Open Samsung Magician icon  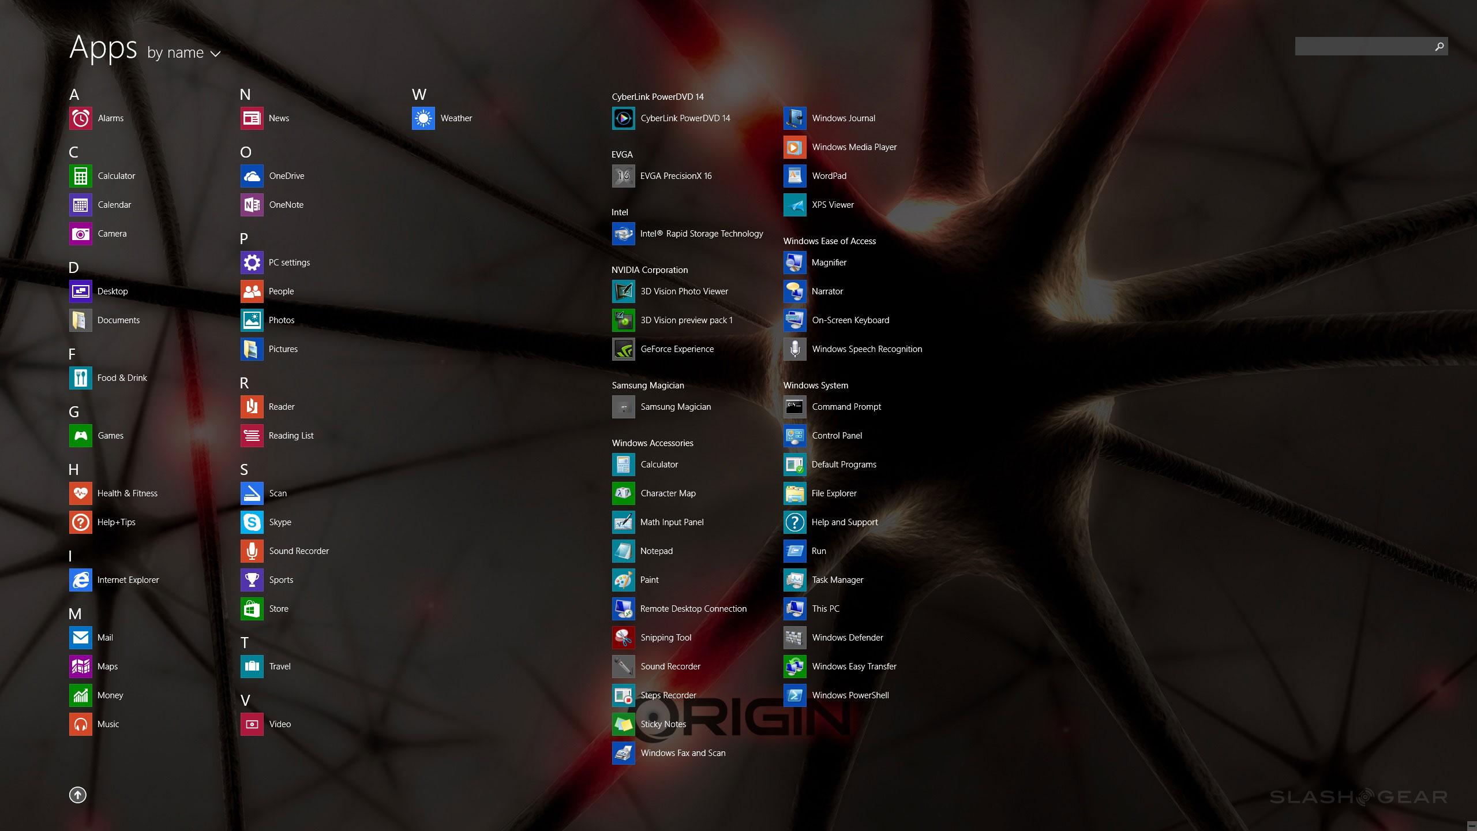(624, 407)
